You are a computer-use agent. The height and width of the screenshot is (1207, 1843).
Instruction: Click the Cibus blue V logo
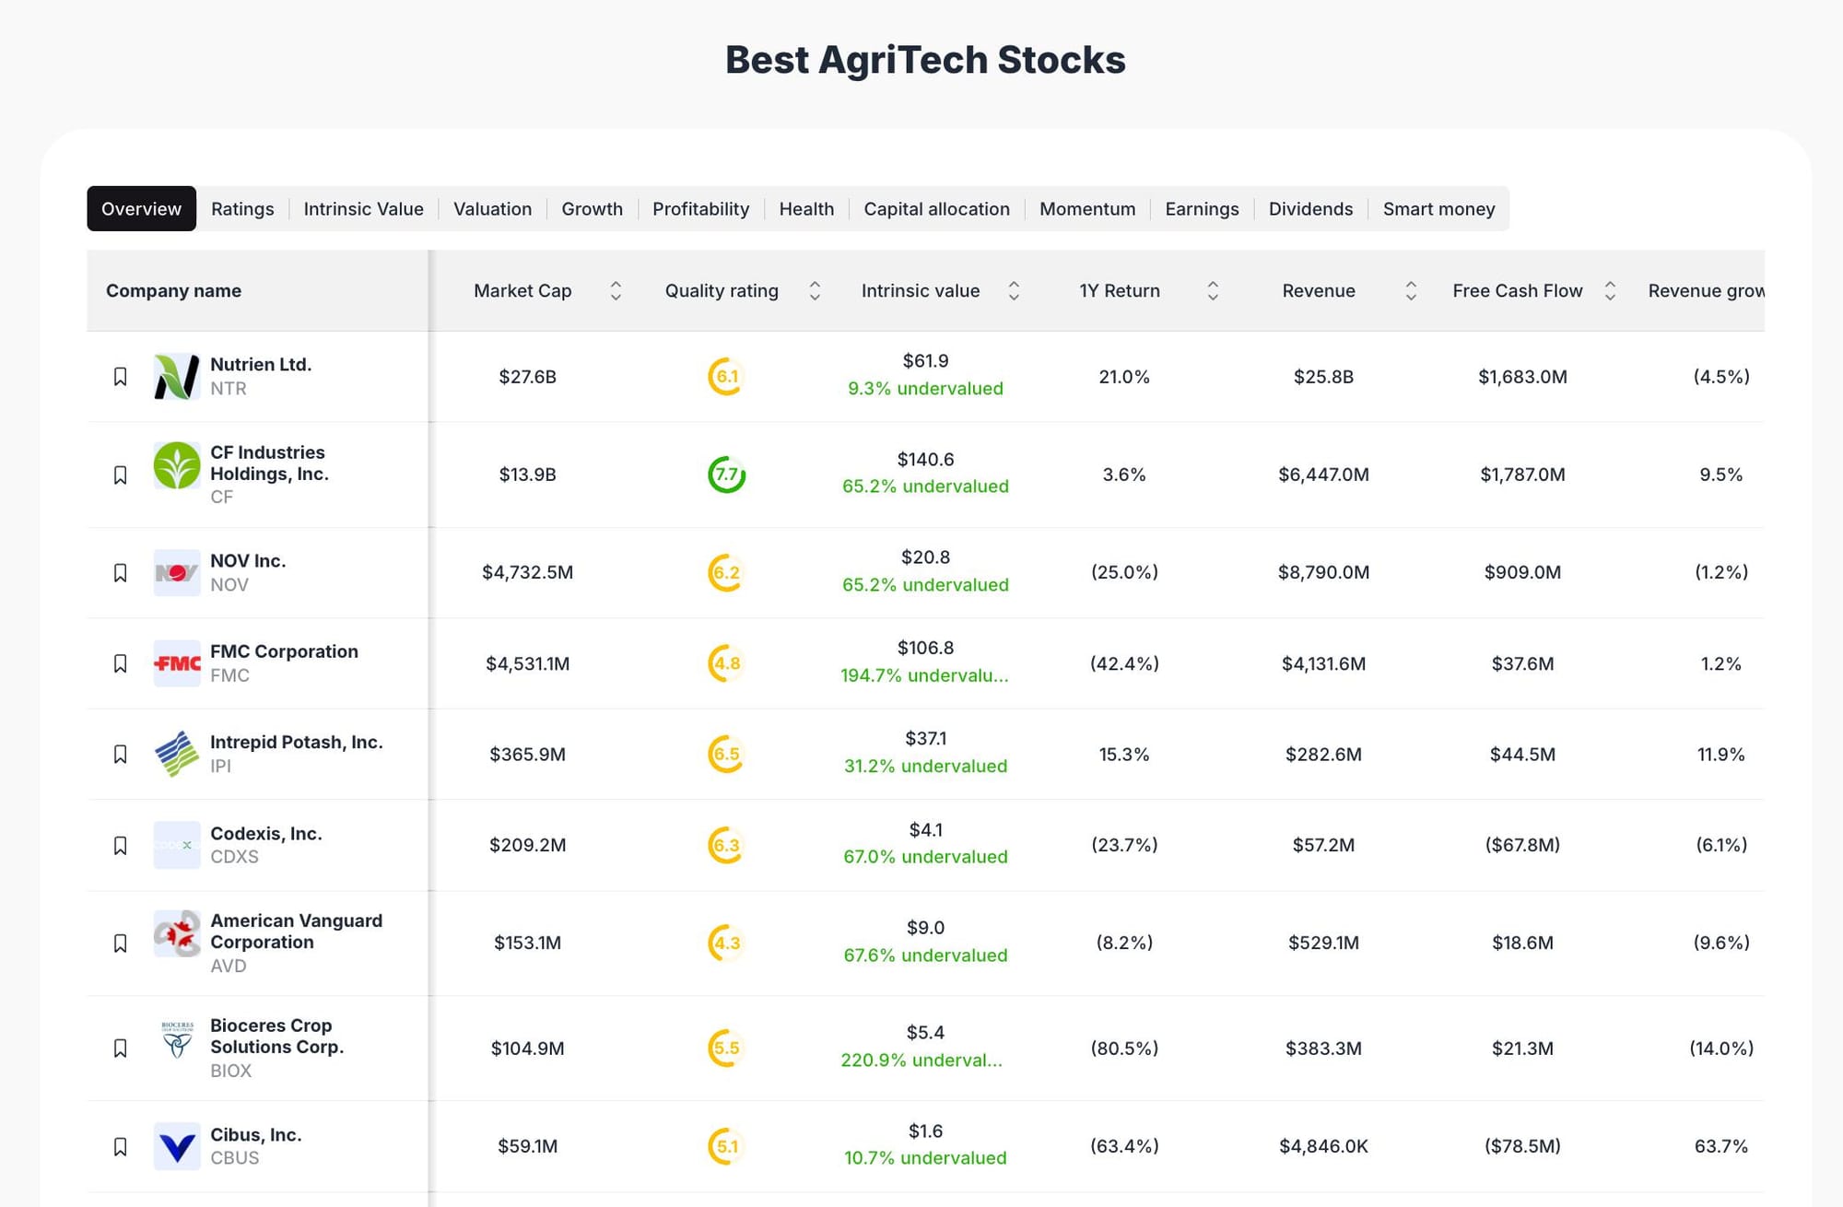tap(176, 1146)
